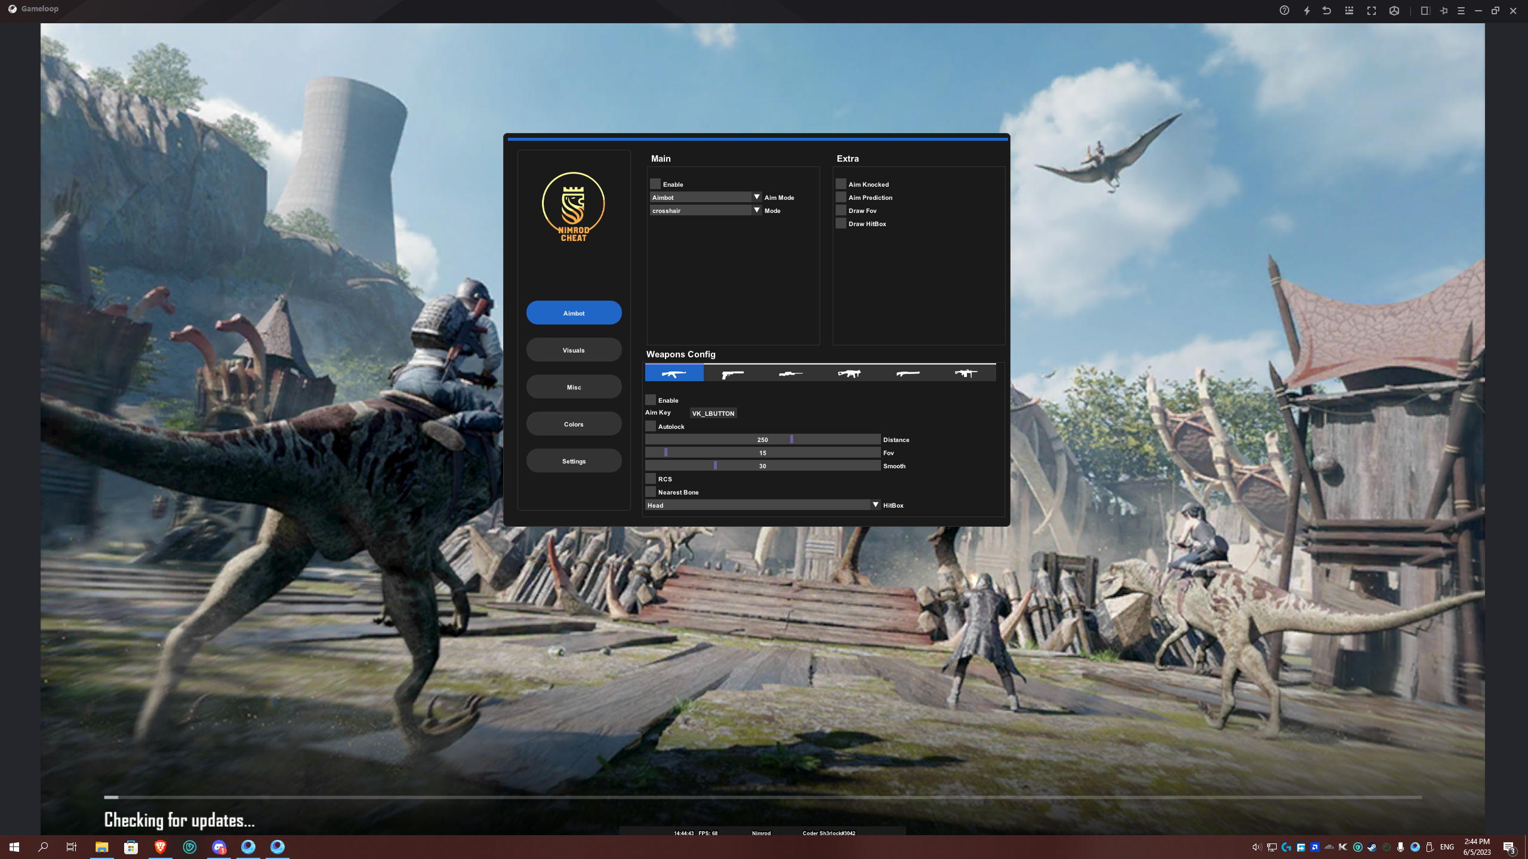Click the "Coder Sh3rlock#3042" text
The image size is (1528, 859).
(829, 833)
